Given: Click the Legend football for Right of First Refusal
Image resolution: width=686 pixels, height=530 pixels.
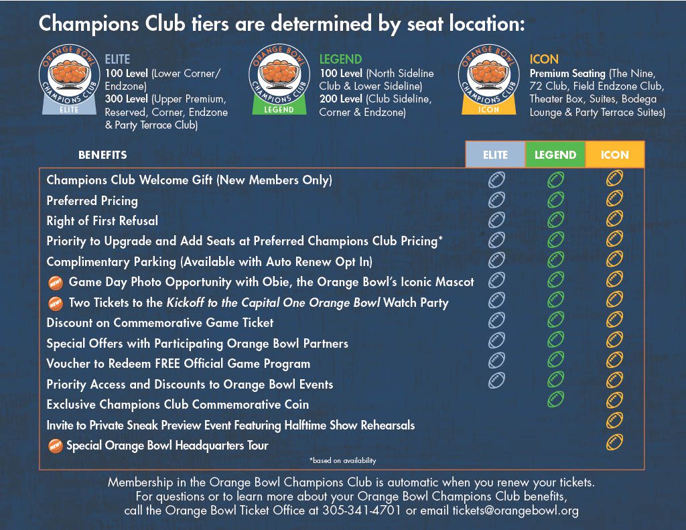Looking at the screenshot, I should [x=555, y=220].
